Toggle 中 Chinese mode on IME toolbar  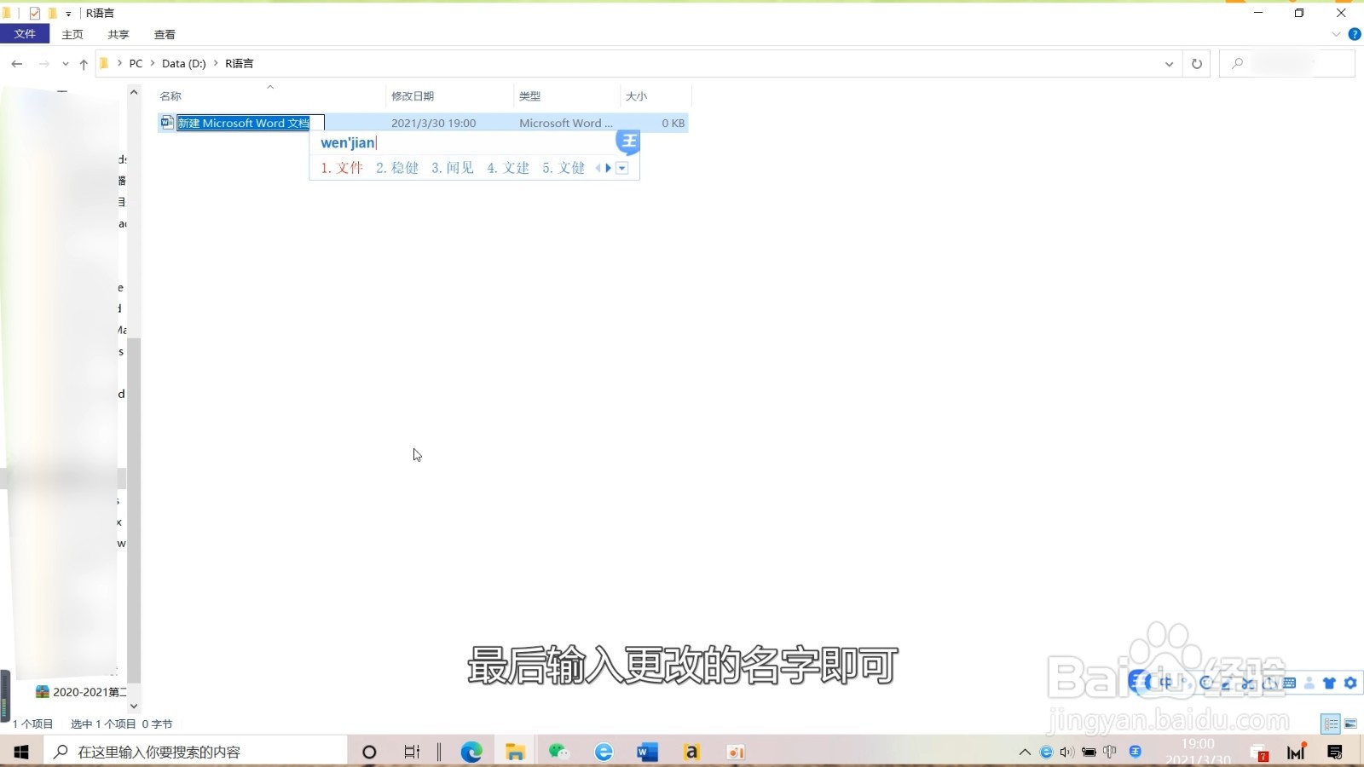click(x=1165, y=683)
